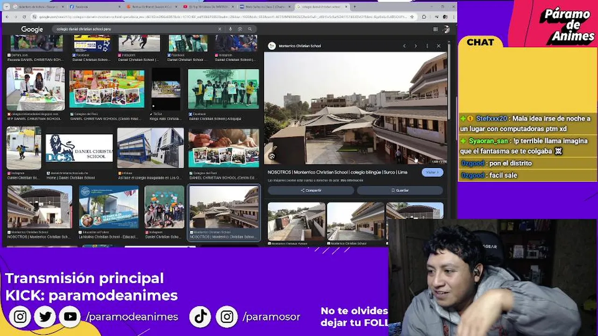Click the Lens search icon on preview image

point(272,156)
